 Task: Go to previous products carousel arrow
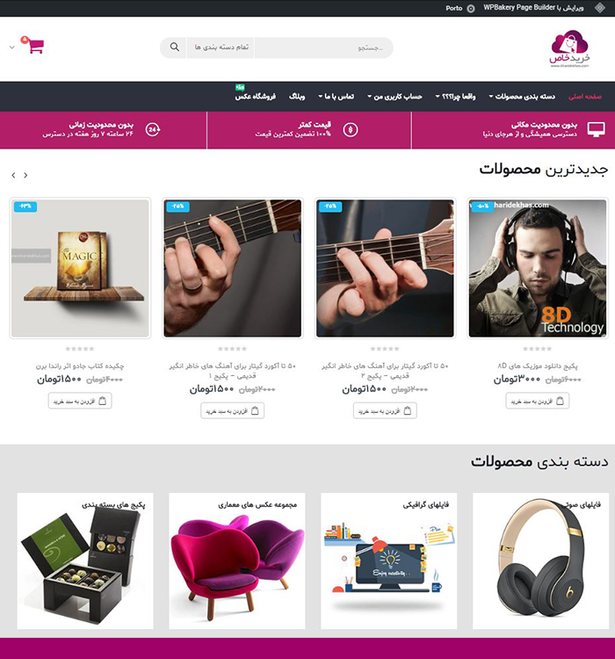point(13,175)
